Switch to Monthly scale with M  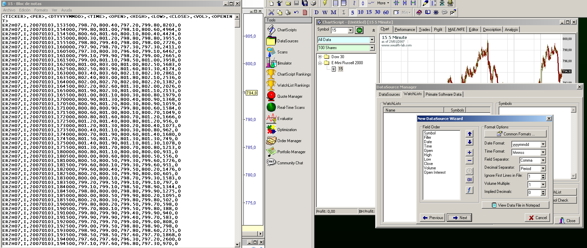334,12
